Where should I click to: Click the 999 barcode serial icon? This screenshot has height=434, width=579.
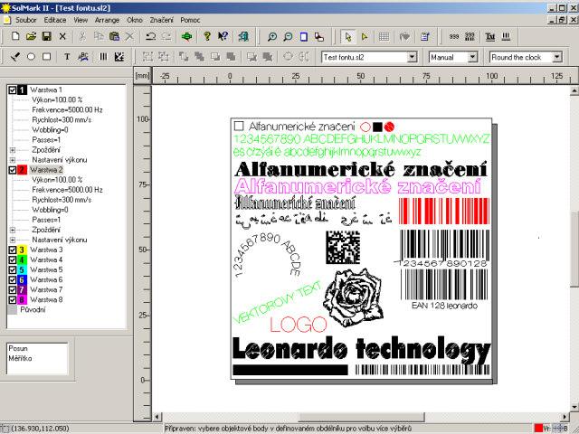[470, 36]
